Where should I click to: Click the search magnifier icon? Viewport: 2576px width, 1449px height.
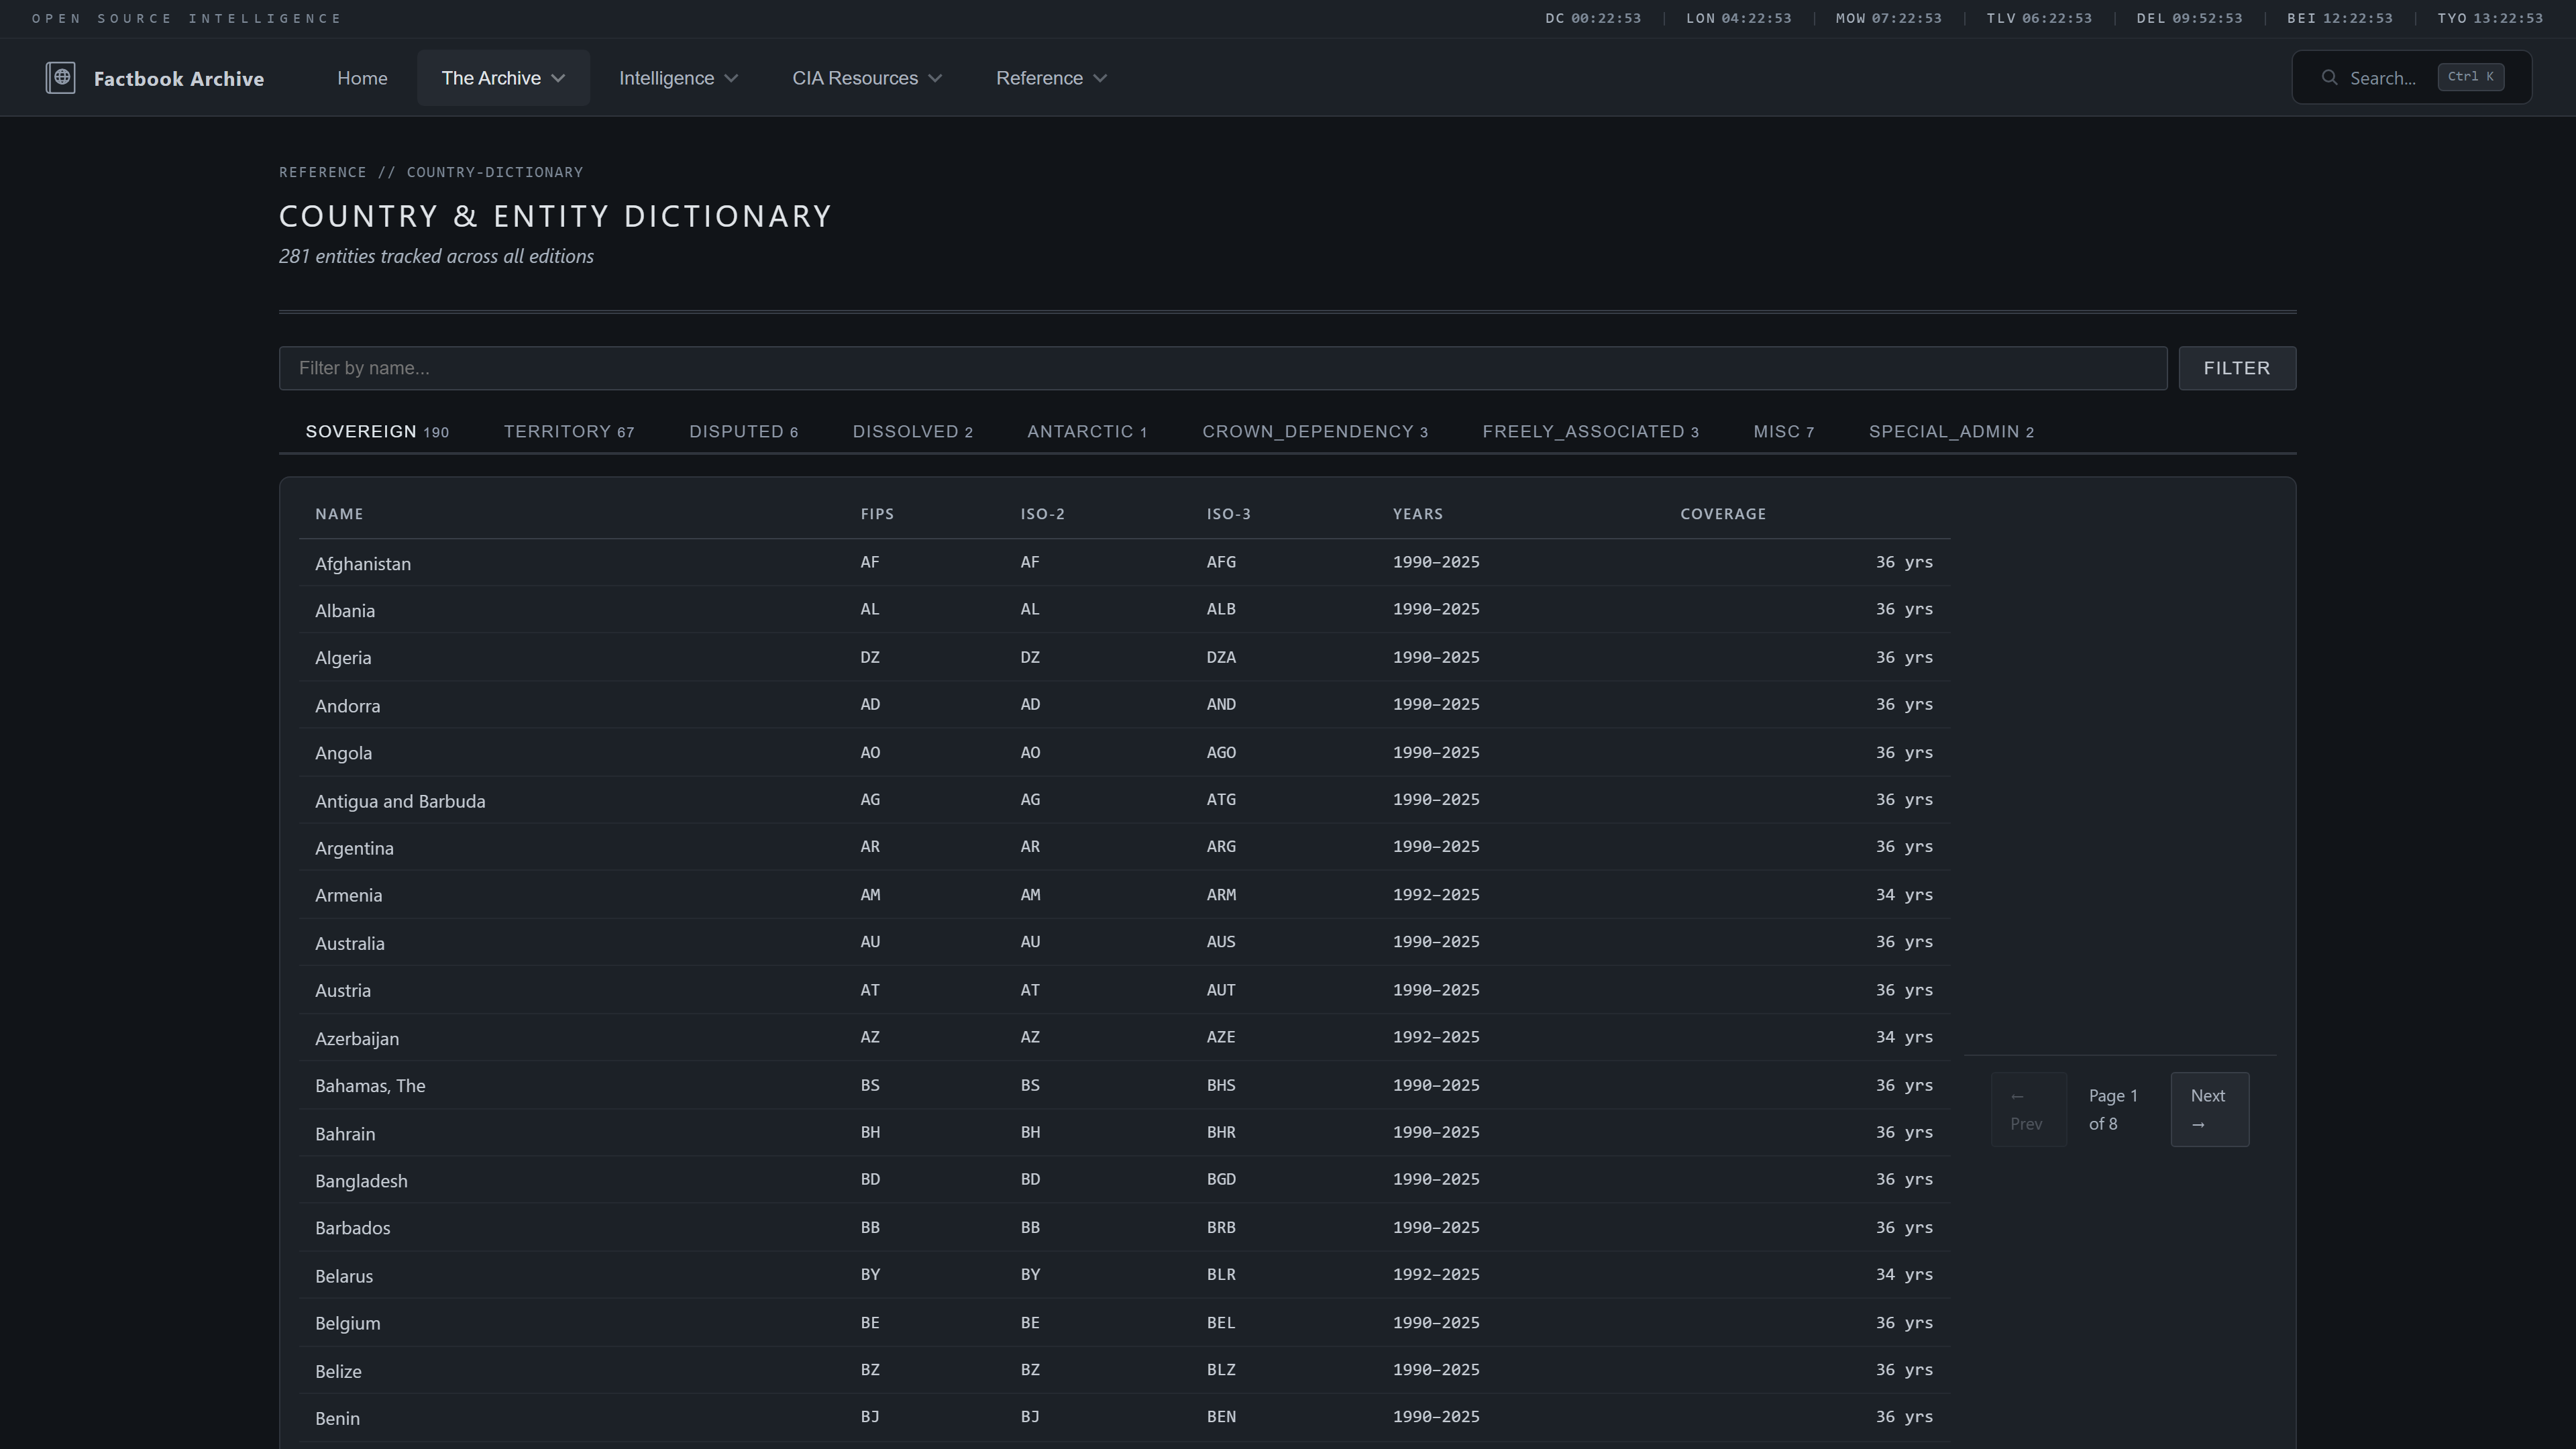click(2329, 78)
